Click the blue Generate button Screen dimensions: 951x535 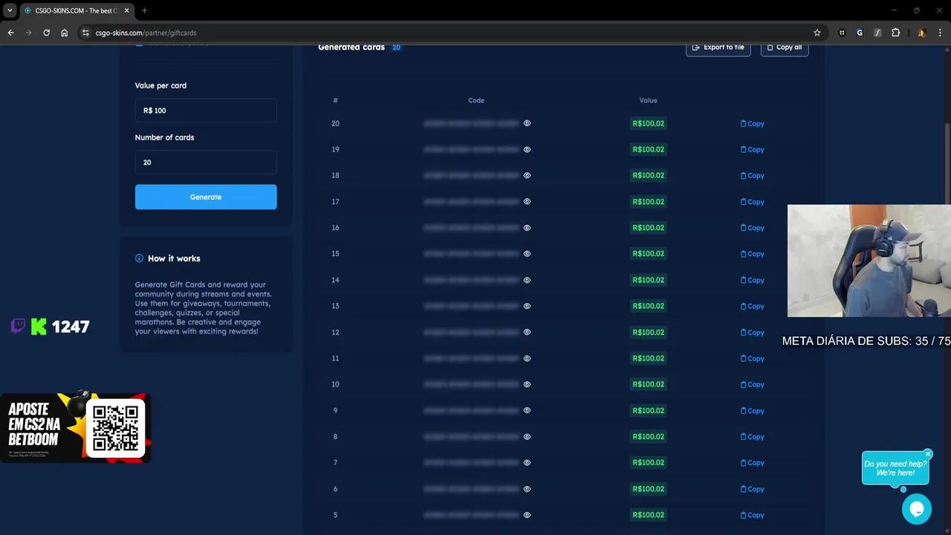pos(206,197)
